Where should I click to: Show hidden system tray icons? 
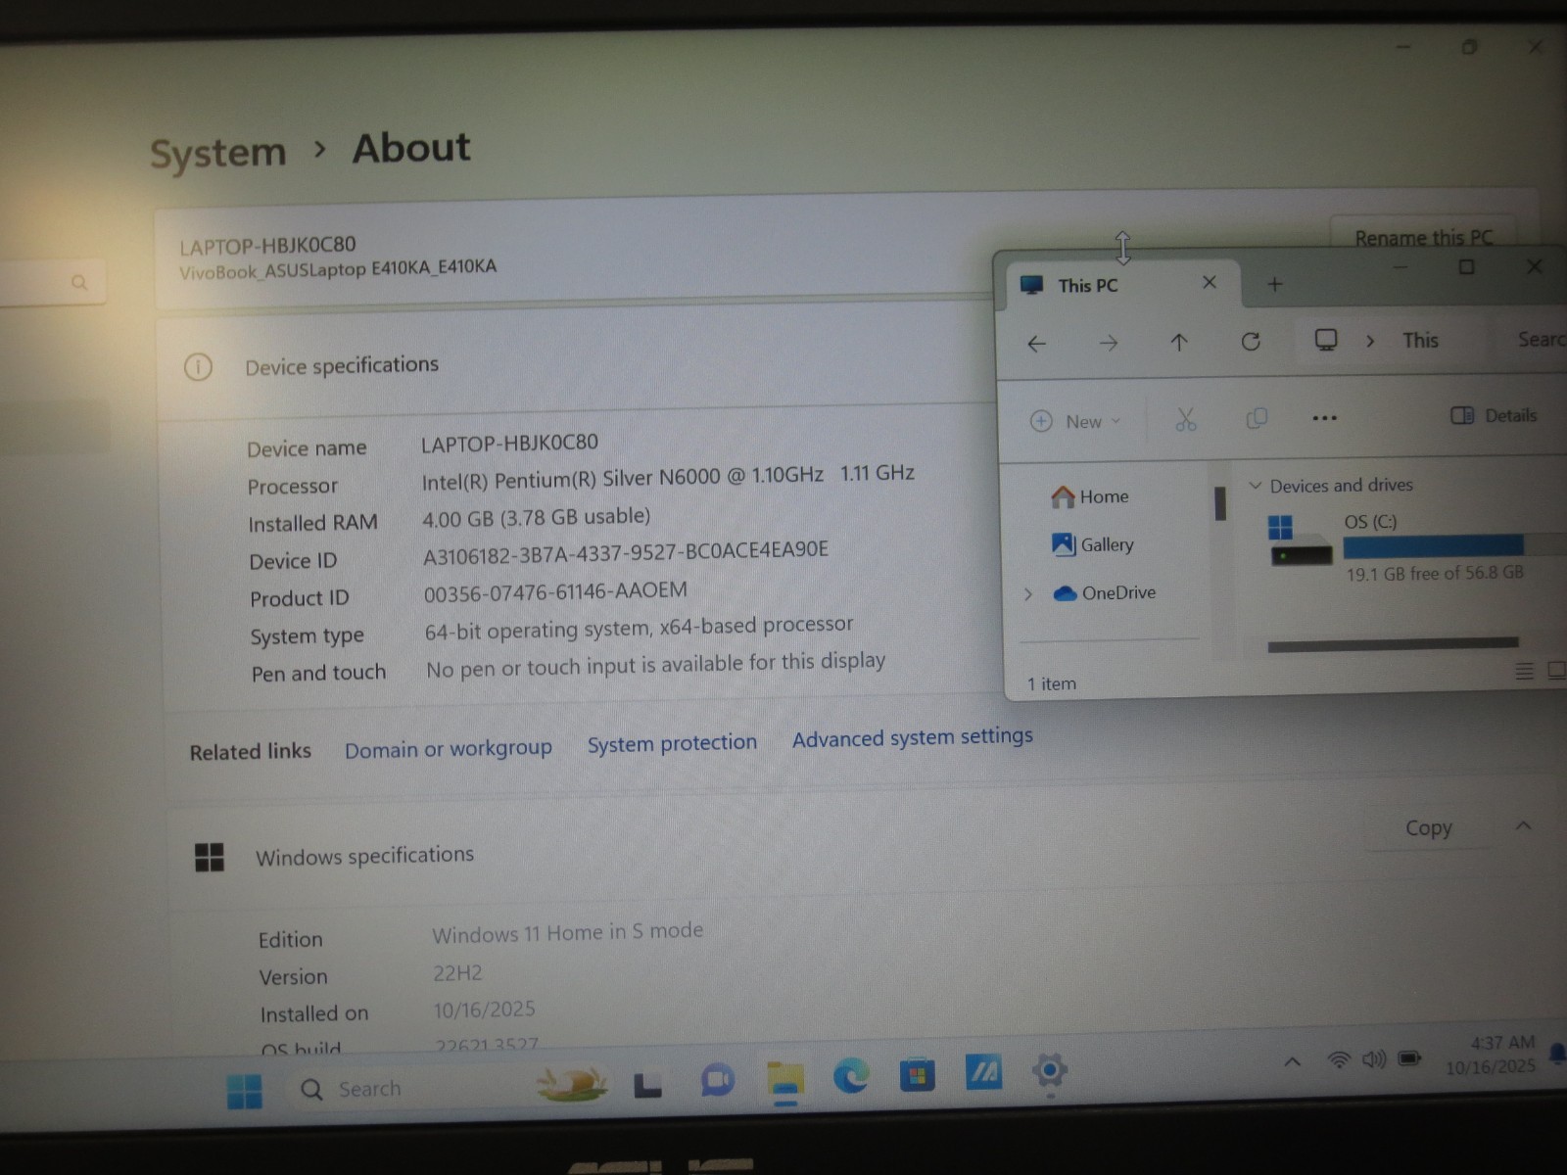click(1293, 1061)
